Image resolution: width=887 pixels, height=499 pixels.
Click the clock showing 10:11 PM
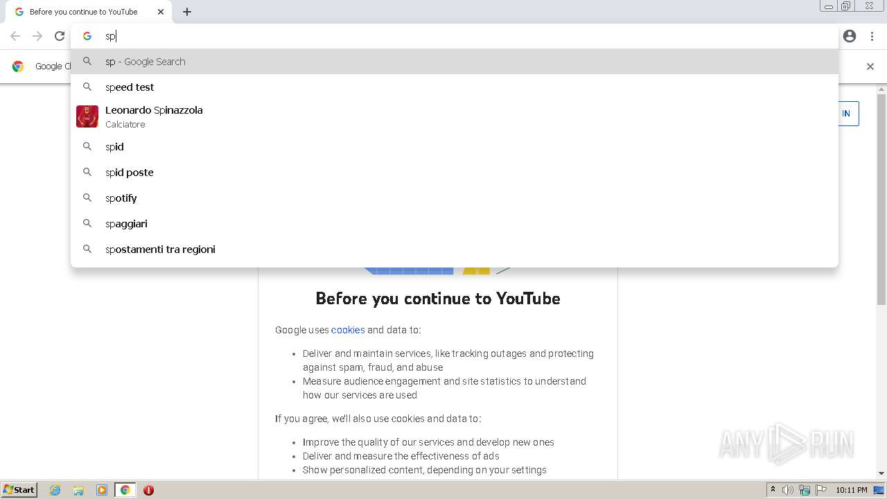click(x=852, y=490)
